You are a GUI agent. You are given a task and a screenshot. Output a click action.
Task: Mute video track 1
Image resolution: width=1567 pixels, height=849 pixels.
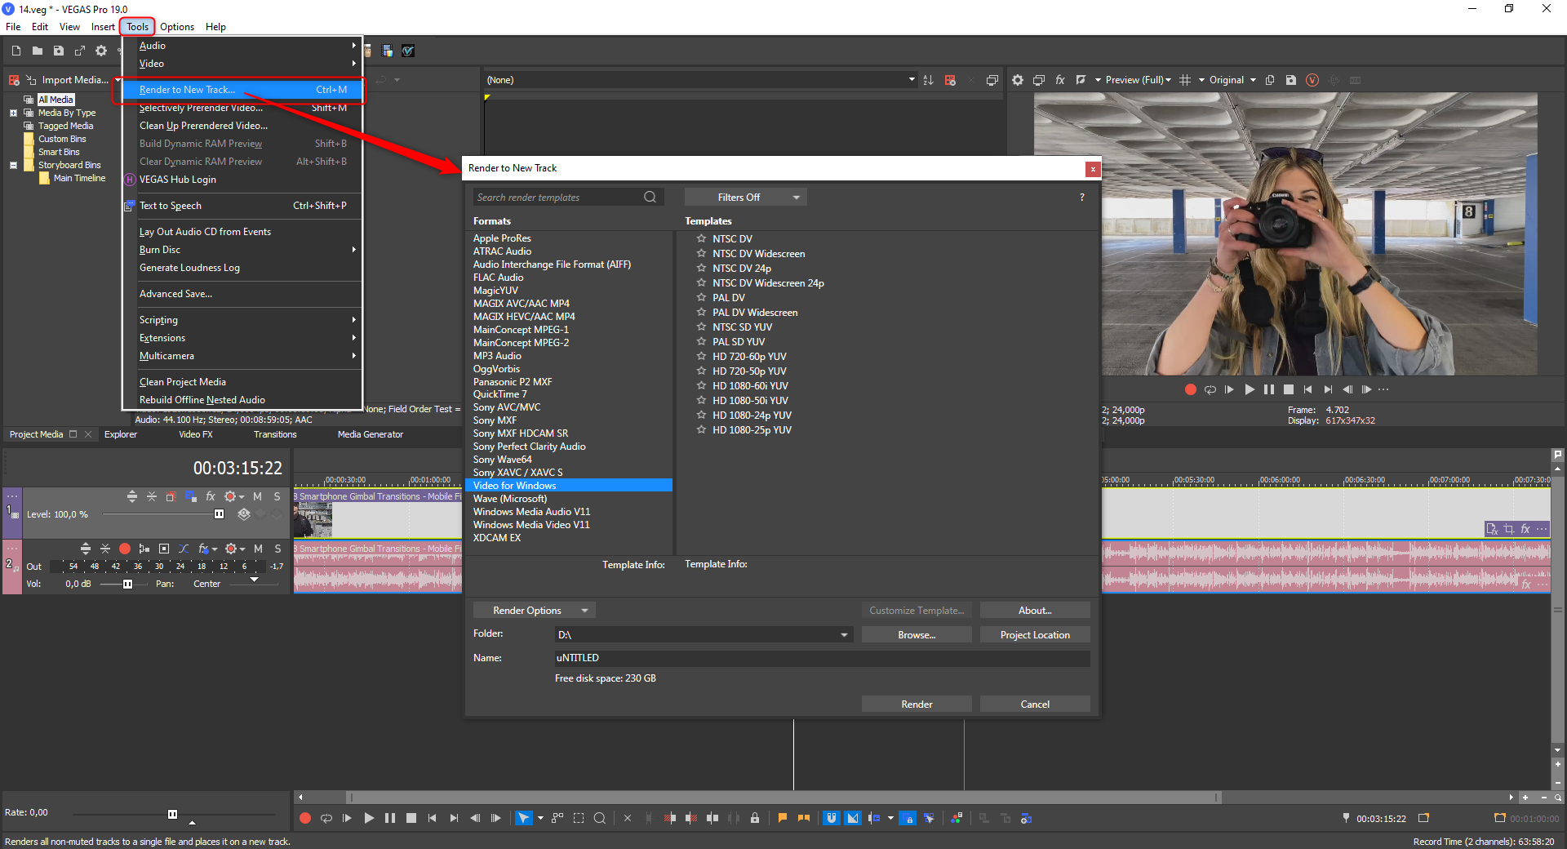(x=258, y=496)
